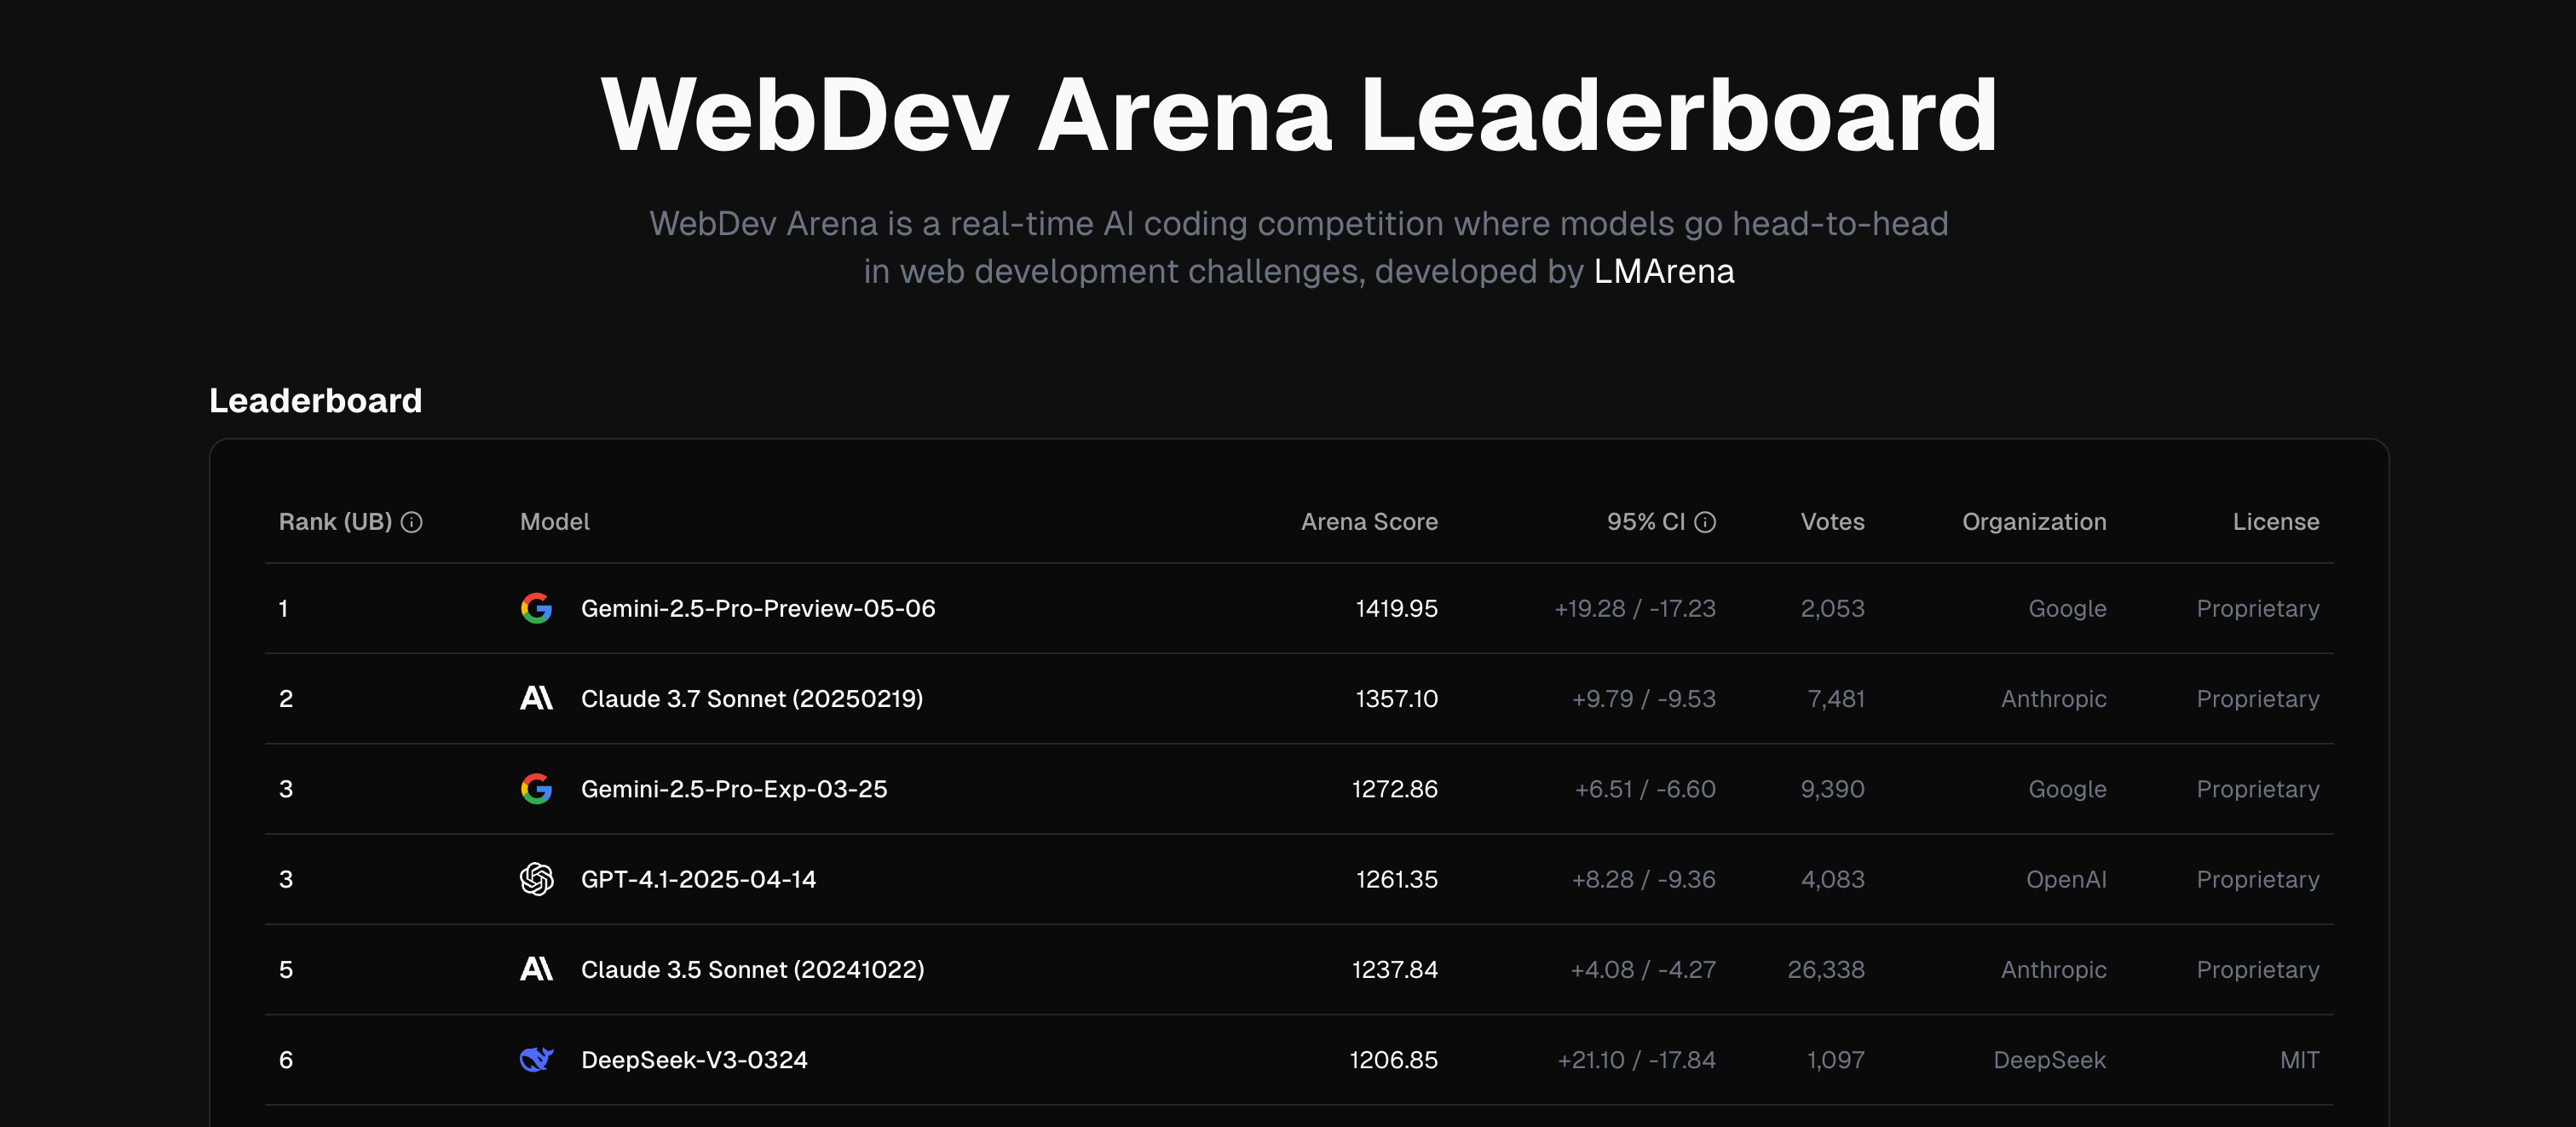Click Anthropic logo beside Claude 3.7 Sonnet
This screenshot has width=2576, height=1127.
tap(536, 698)
